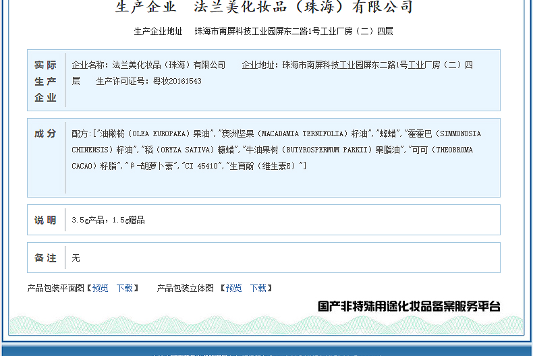533x356 pixels.
Task: Click the 成分 section label
Action: point(46,133)
